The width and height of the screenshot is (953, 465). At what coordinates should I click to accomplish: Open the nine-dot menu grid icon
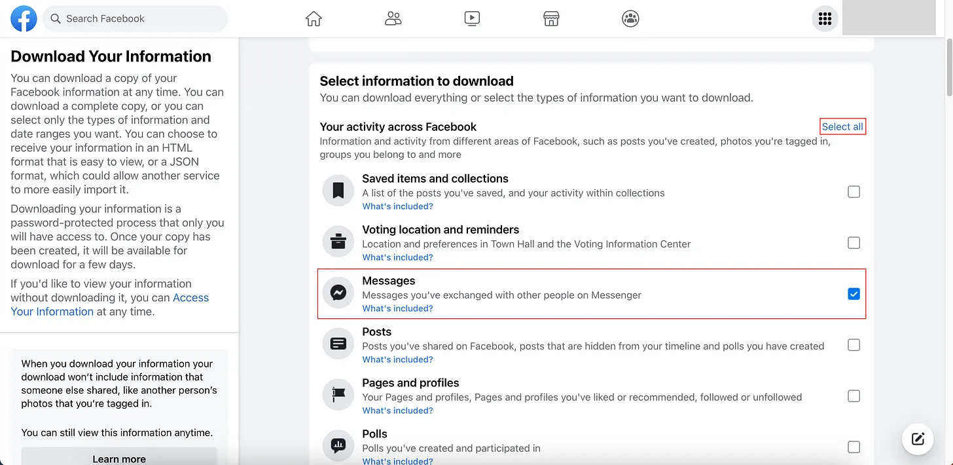click(x=825, y=19)
